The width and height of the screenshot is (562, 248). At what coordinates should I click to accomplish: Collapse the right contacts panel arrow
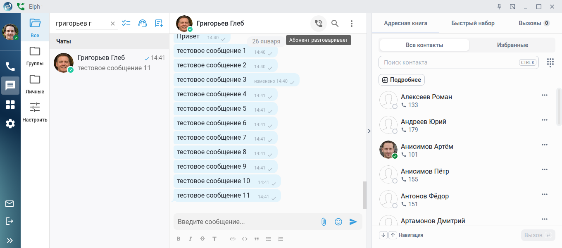coord(369,131)
